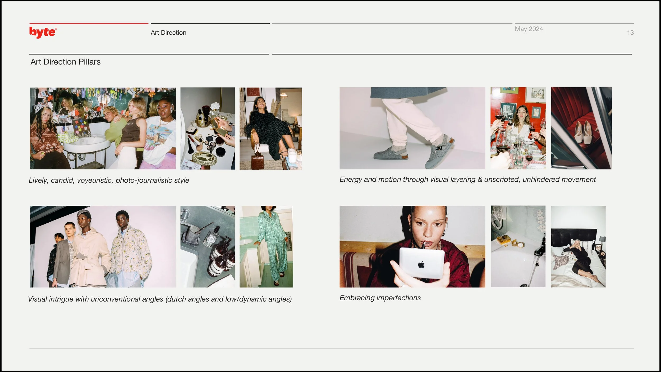Image resolution: width=661 pixels, height=372 pixels.
Task: Click the Aesop bottles sink photo
Action: coord(208,246)
